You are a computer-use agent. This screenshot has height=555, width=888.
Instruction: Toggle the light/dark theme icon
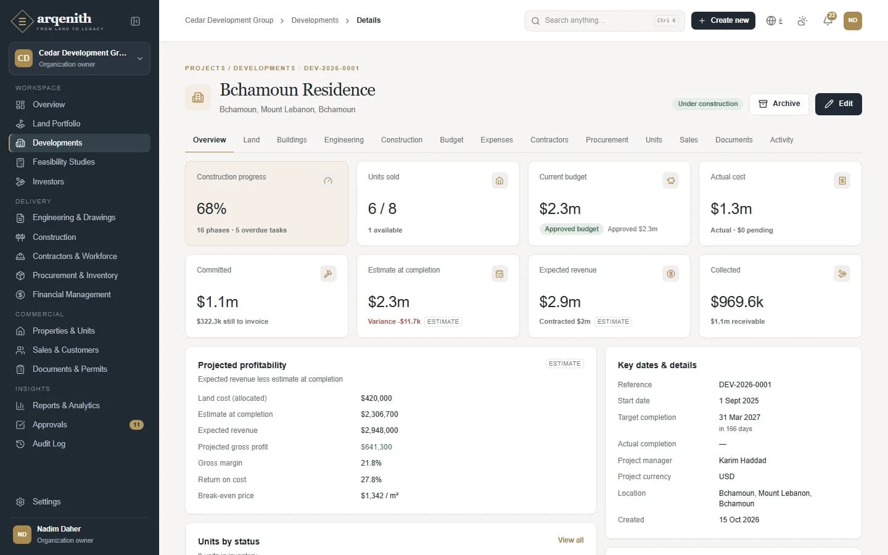[802, 21]
